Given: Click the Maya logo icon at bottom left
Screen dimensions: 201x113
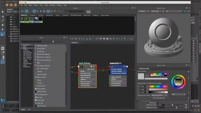Looking at the screenshot, I should pyautogui.click(x=3, y=101).
